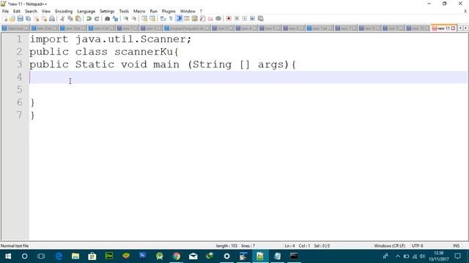This screenshot has height=263, width=469.
Task: Open the Plugins menu
Action: [x=169, y=12]
